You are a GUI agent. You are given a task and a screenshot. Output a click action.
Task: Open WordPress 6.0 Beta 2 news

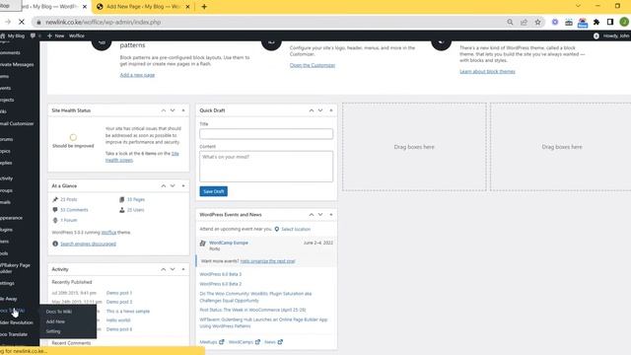[x=221, y=284]
